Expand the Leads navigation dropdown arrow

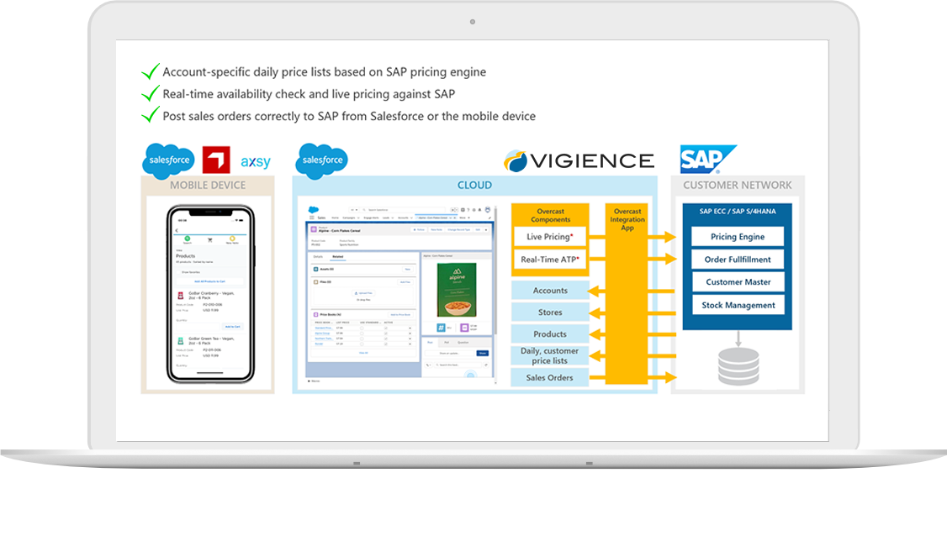[393, 218]
